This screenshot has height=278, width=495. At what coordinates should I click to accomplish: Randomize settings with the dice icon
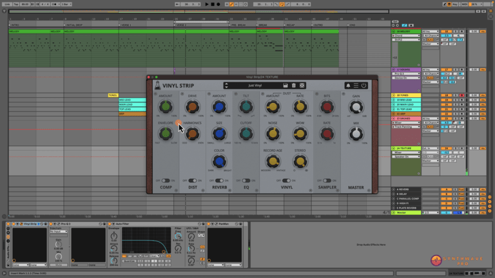(302, 86)
